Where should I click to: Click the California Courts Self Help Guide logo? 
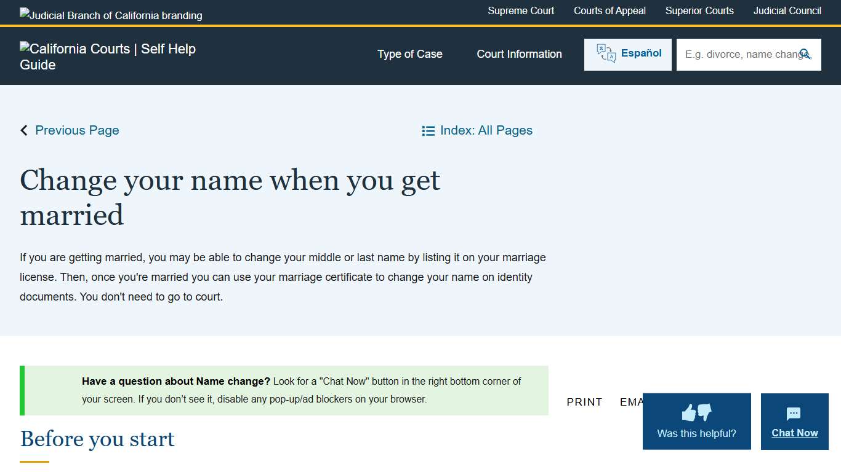[x=108, y=56]
